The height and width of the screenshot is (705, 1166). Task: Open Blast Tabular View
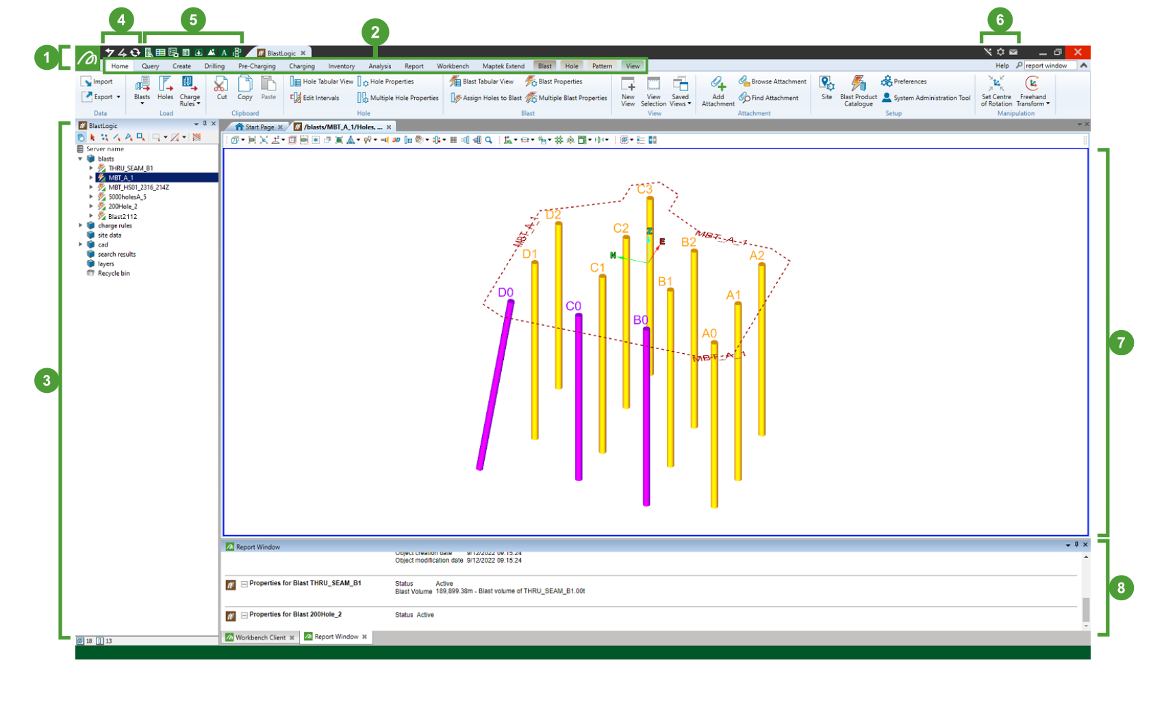click(482, 81)
